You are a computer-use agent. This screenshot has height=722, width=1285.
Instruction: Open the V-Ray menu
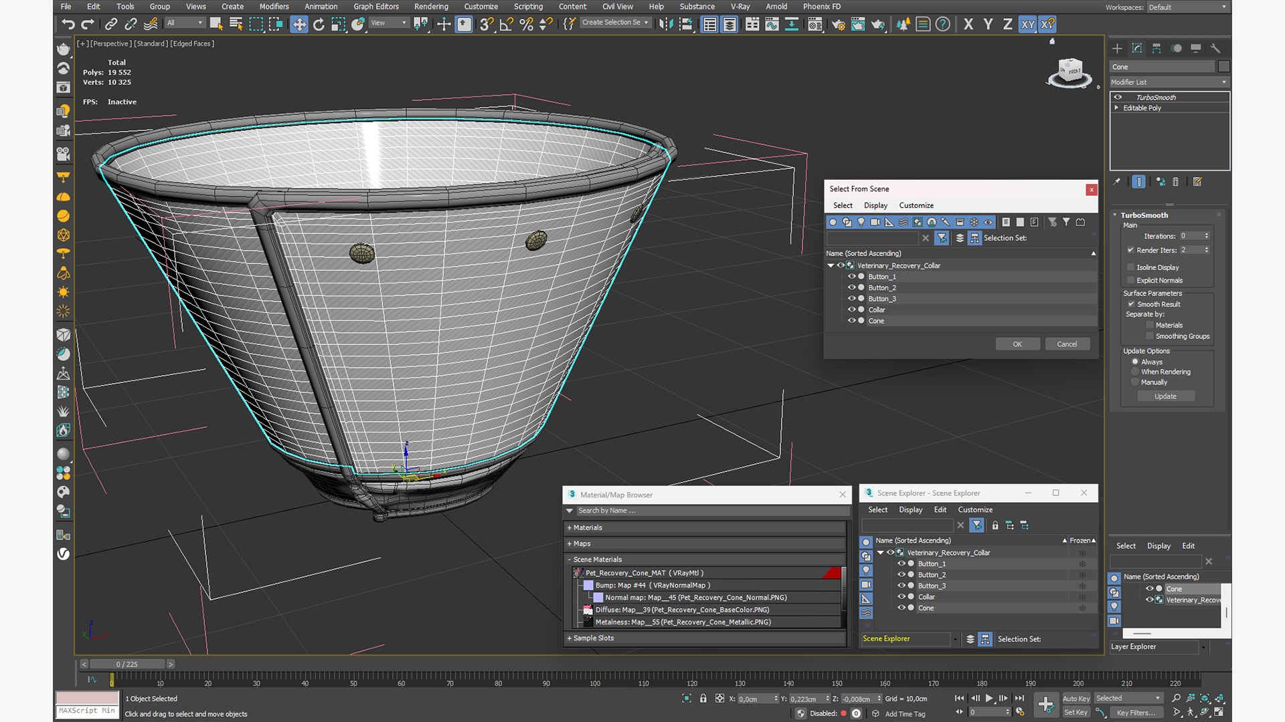740,7
